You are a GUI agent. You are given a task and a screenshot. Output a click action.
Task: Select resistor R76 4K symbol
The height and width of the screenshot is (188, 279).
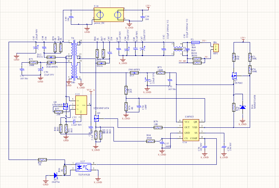click(126, 106)
